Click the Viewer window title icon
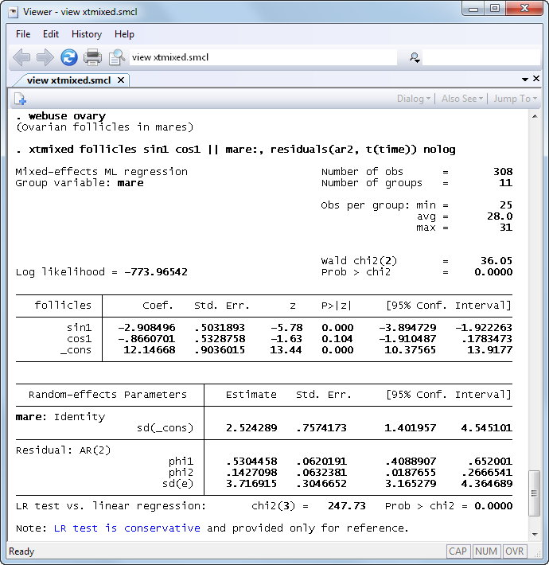This screenshot has width=549, height=565. coord(12,10)
